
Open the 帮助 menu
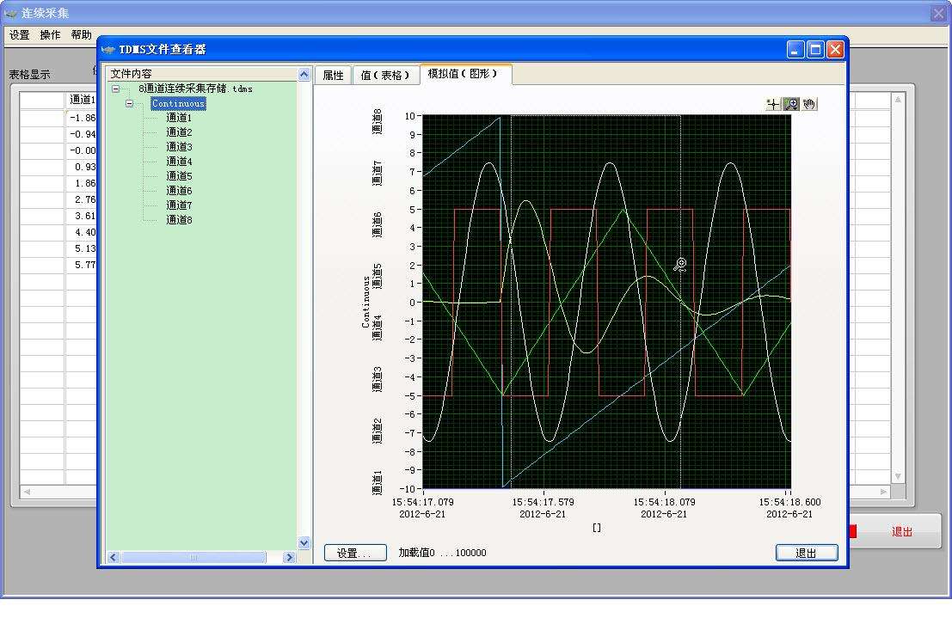point(81,35)
